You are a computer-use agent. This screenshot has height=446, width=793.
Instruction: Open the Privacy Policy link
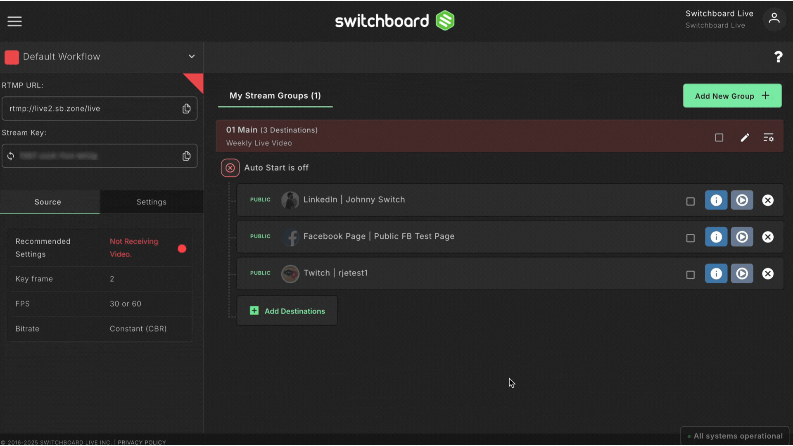point(142,442)
